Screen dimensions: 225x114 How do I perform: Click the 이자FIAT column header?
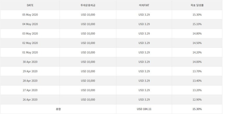click(144, 5)
